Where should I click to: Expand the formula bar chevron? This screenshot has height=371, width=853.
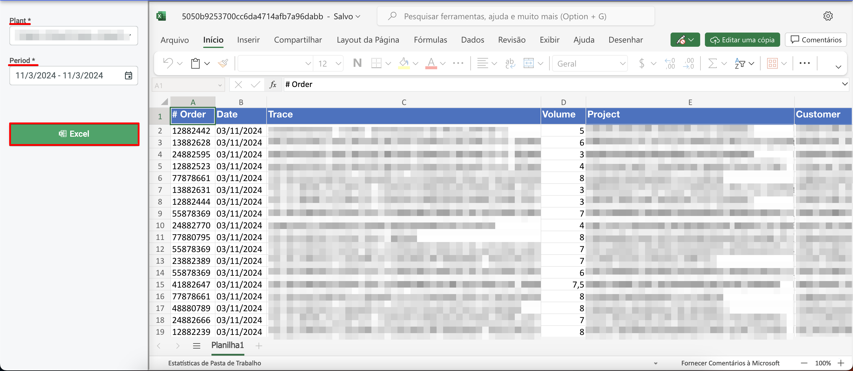[844, 84]
